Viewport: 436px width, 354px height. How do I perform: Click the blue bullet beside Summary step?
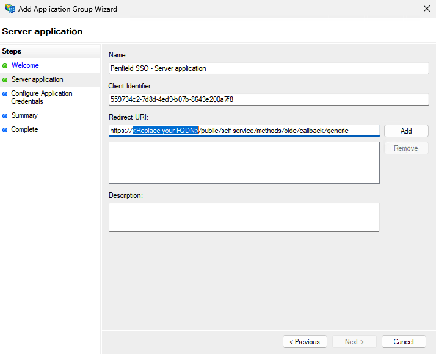pyautogui.click(x=5, y=116)
